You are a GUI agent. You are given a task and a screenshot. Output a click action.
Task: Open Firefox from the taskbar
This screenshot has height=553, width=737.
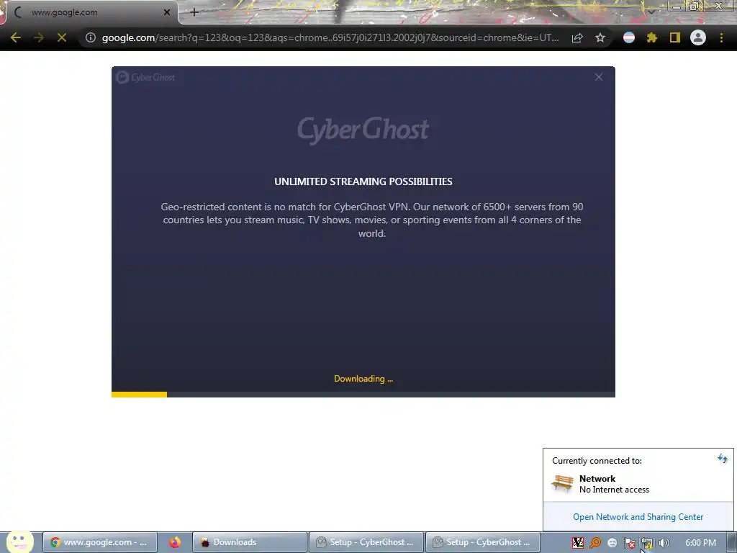click(x=175, y=542)
